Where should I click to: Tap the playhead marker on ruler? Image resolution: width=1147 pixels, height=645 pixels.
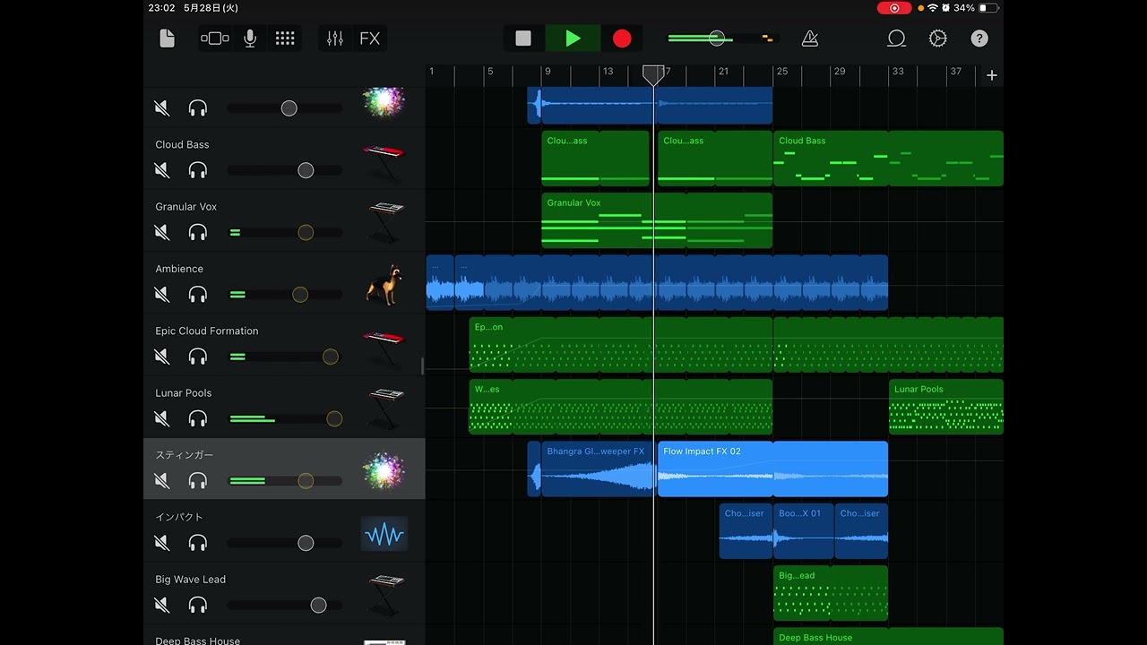click(654, 75)
